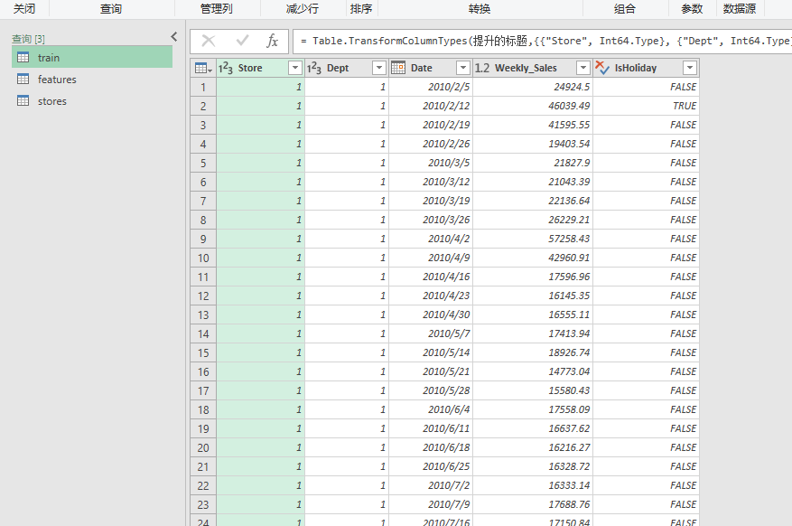Open the 关闭 ribbon group
This screenshot has width=792, height=526.
click(x=24, y=9)
